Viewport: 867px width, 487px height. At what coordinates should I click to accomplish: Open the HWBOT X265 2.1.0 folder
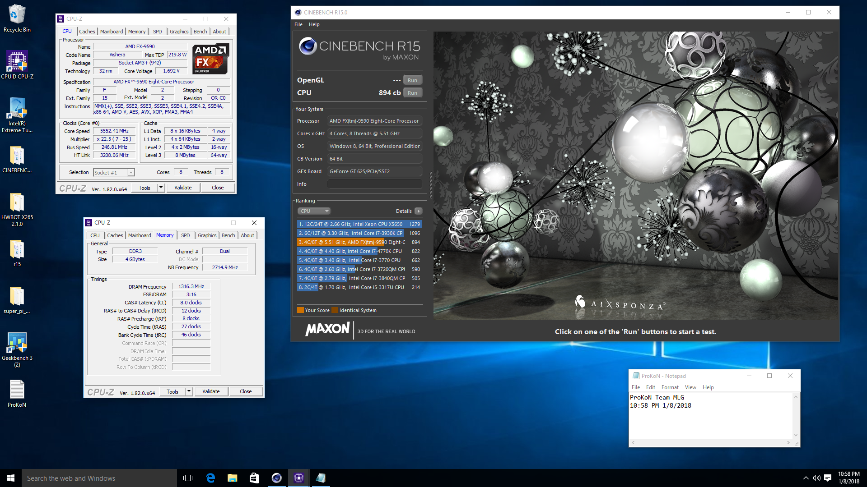click(17, 209)
